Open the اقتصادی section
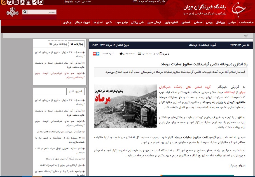Image resolution: width=255 pixels, height=177 pixels. pyautogui.click(x=186, y=23)
